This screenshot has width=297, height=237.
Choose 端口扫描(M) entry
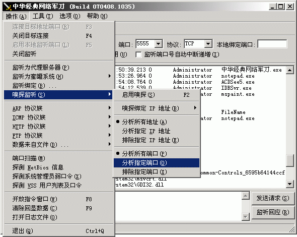58,158
